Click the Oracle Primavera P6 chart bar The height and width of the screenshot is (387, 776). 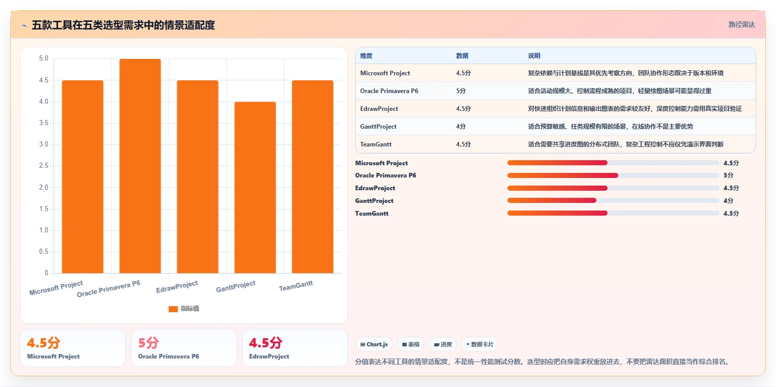click(x=140, y=166)
